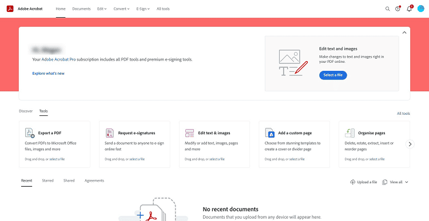This screenshot has height=221, width=429.
Task: Click the View all documents icon
Action: 385,182
